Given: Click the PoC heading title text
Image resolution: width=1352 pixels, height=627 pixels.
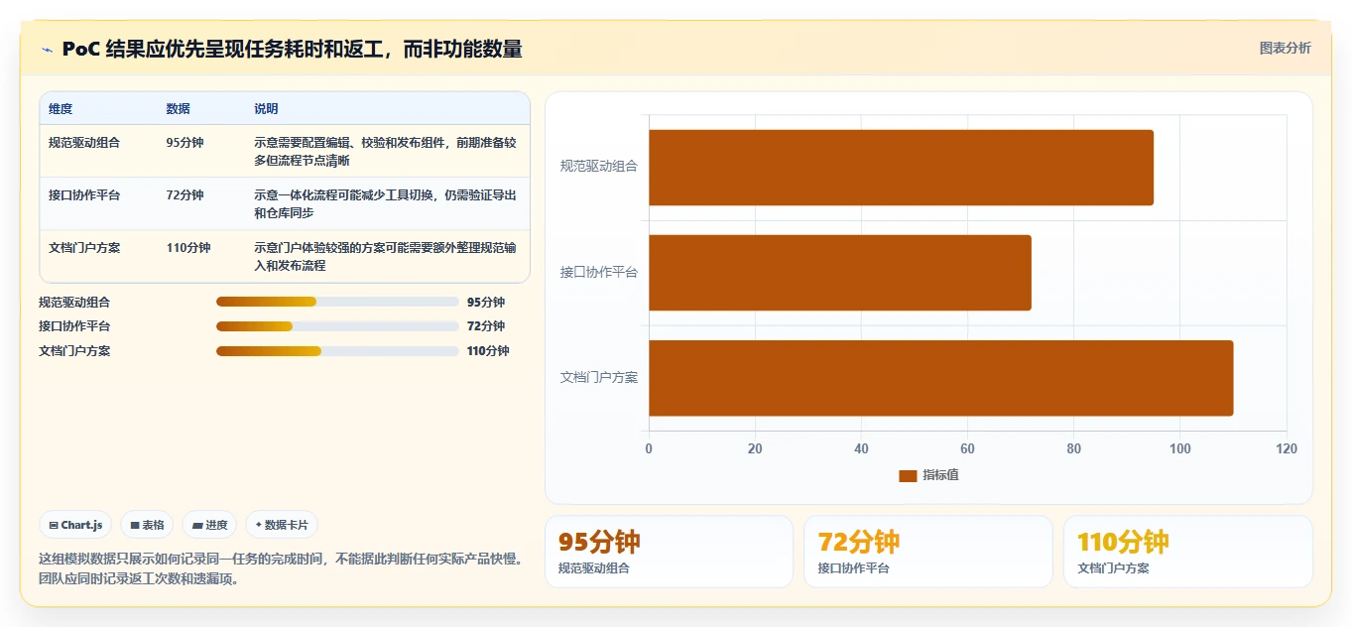Looking at the screenshot, I should (292, 49).
